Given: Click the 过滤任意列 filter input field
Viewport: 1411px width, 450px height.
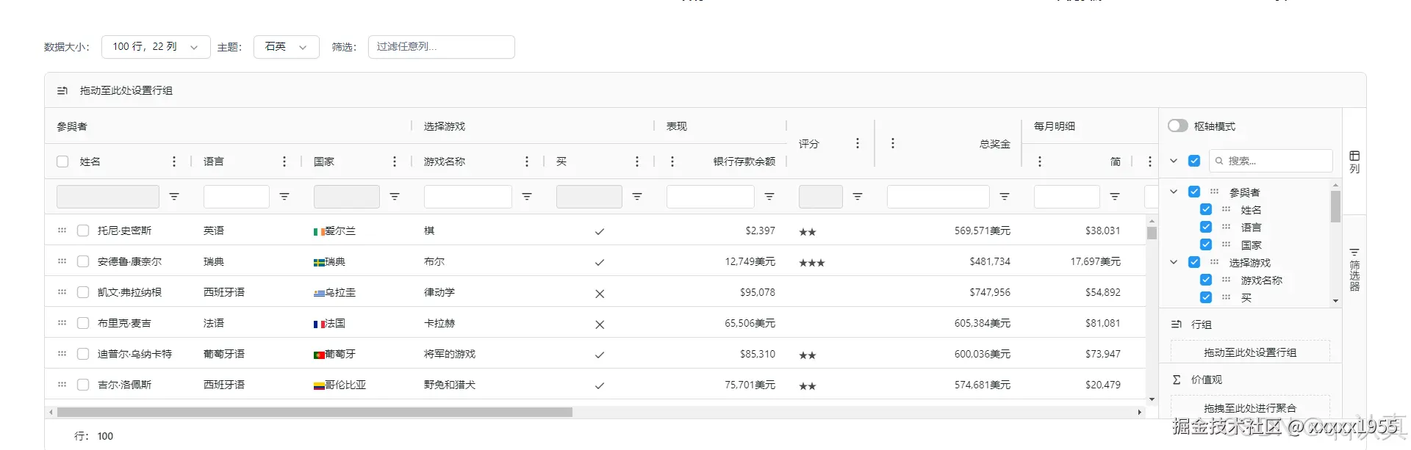Looking at the screenshot, I should click(x=441, y=47).
